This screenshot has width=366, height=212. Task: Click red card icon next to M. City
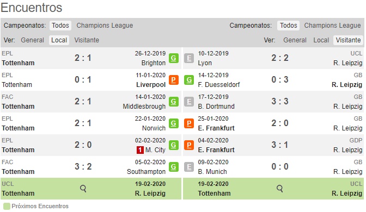140,150
